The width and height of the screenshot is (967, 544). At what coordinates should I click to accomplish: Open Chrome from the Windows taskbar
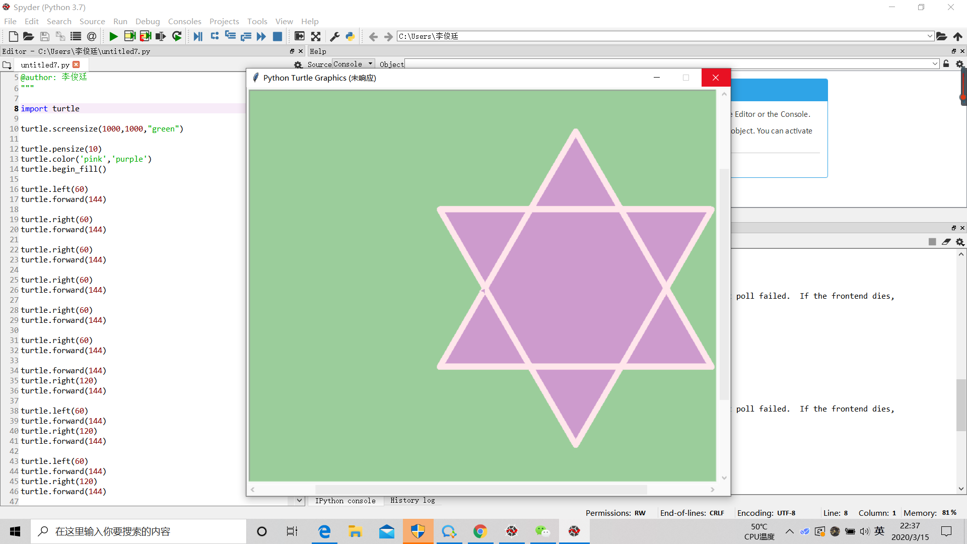(480, 531)
